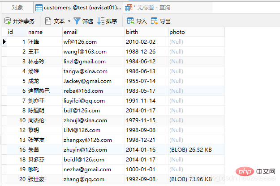This screenshot has height=186, width=280.
Task: Select the email cell zhuyin@126.com
Action: tap(94, 150)
